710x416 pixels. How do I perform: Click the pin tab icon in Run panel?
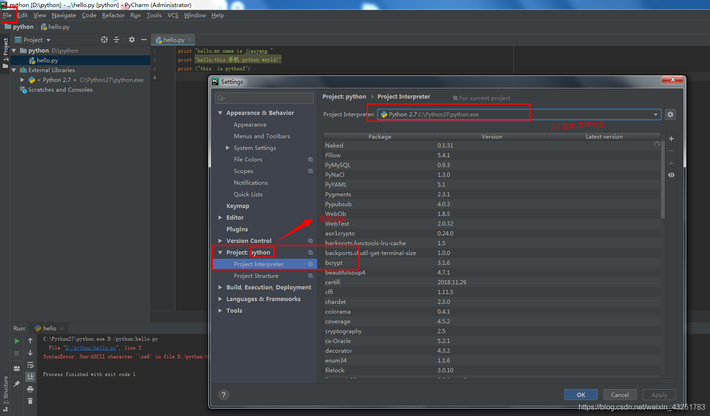pyautogui.click(x=17, y=384)
